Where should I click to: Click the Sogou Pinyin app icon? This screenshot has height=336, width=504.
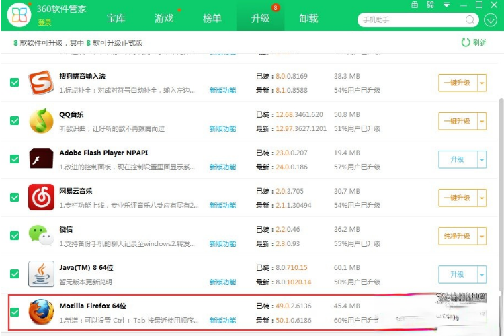click(x=41, y=83)
